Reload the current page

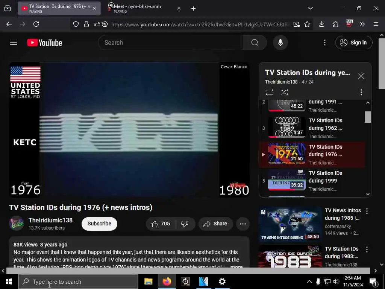[36, 24]
